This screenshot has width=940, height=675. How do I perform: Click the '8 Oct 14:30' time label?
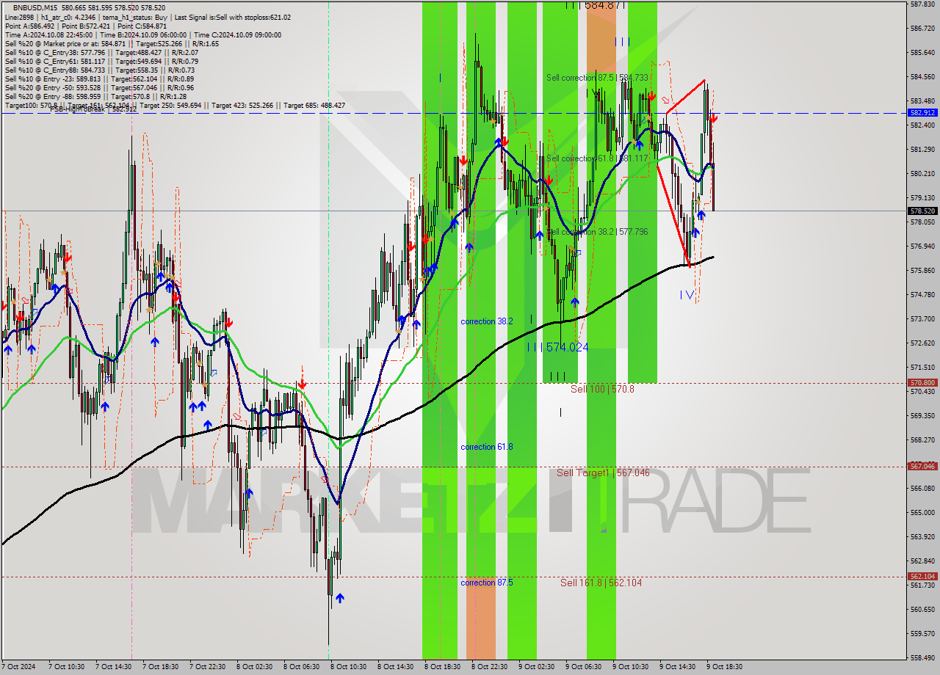[395, 667]
